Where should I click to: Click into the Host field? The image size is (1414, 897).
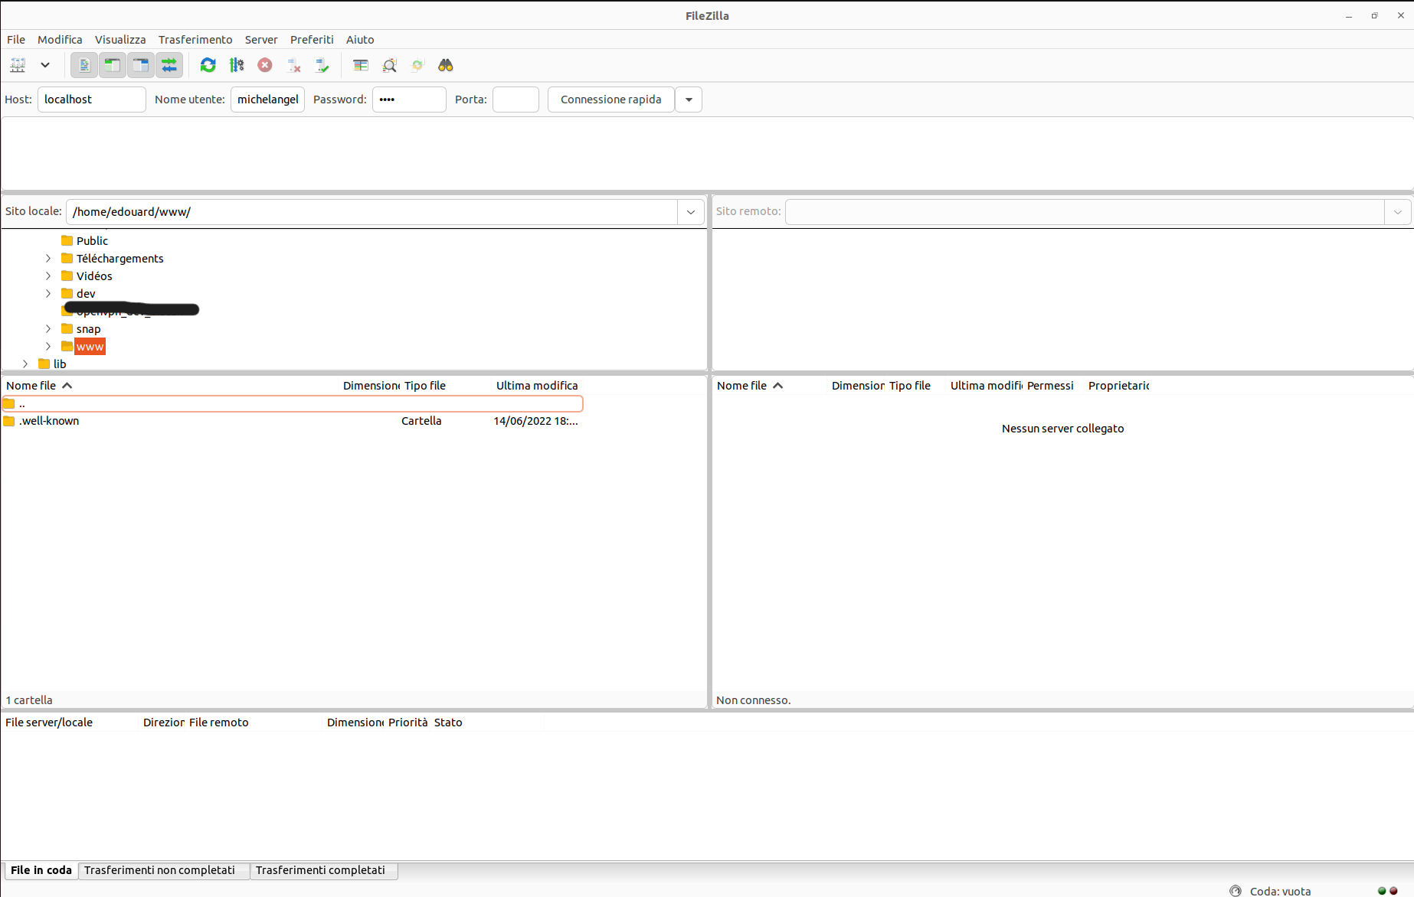[92, 99]
